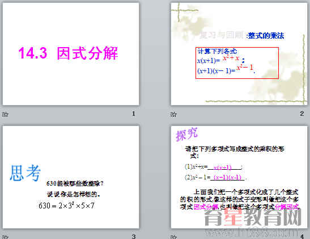Click the 思考 heading on slide 3
The image size is (310, 239).
coord(26,173)
